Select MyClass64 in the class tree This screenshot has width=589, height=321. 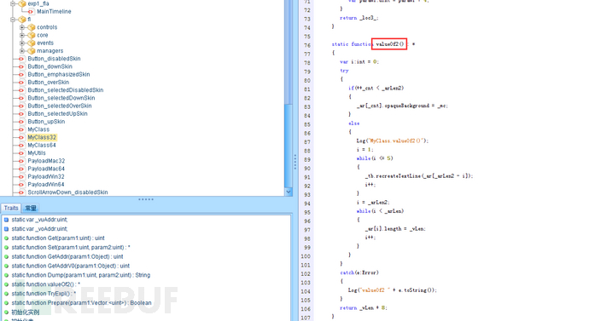point(42,145)
